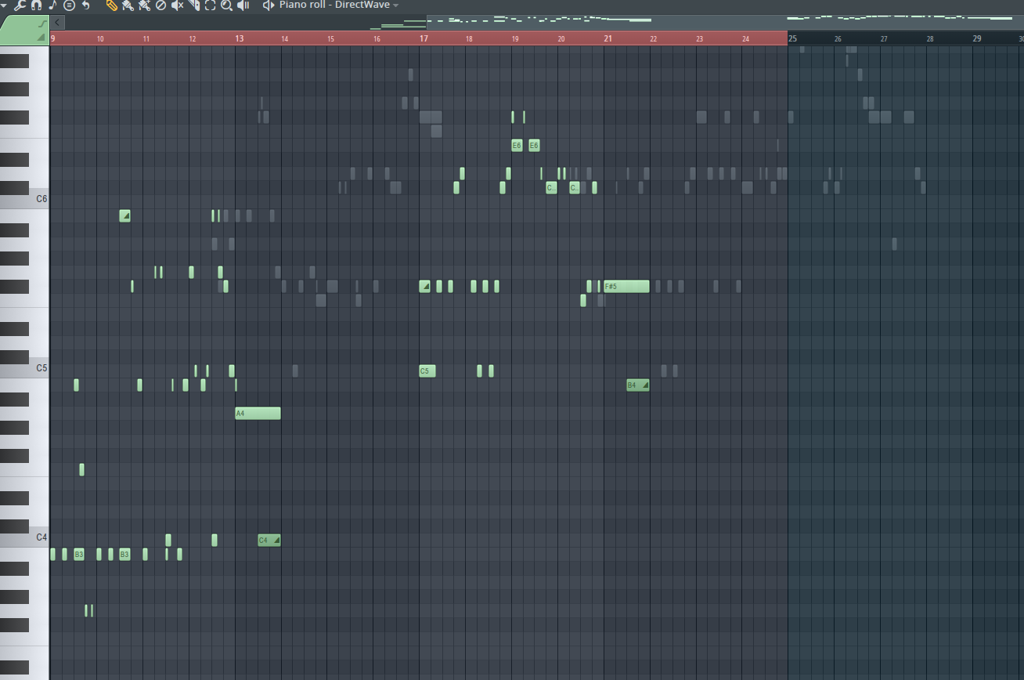Jump to bar 13 on the ruler

click(240, 38)
